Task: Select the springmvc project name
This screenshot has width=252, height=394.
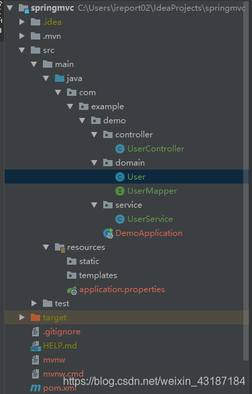Action: pos(52,8)
